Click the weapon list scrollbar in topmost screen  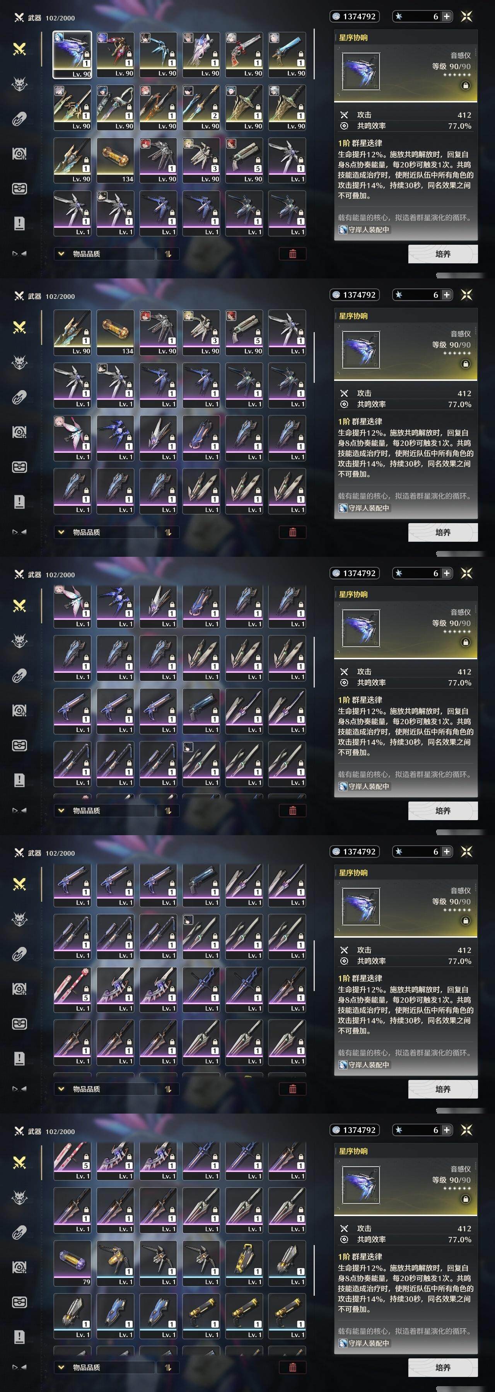pyautogui.click(x=314, y=54)
